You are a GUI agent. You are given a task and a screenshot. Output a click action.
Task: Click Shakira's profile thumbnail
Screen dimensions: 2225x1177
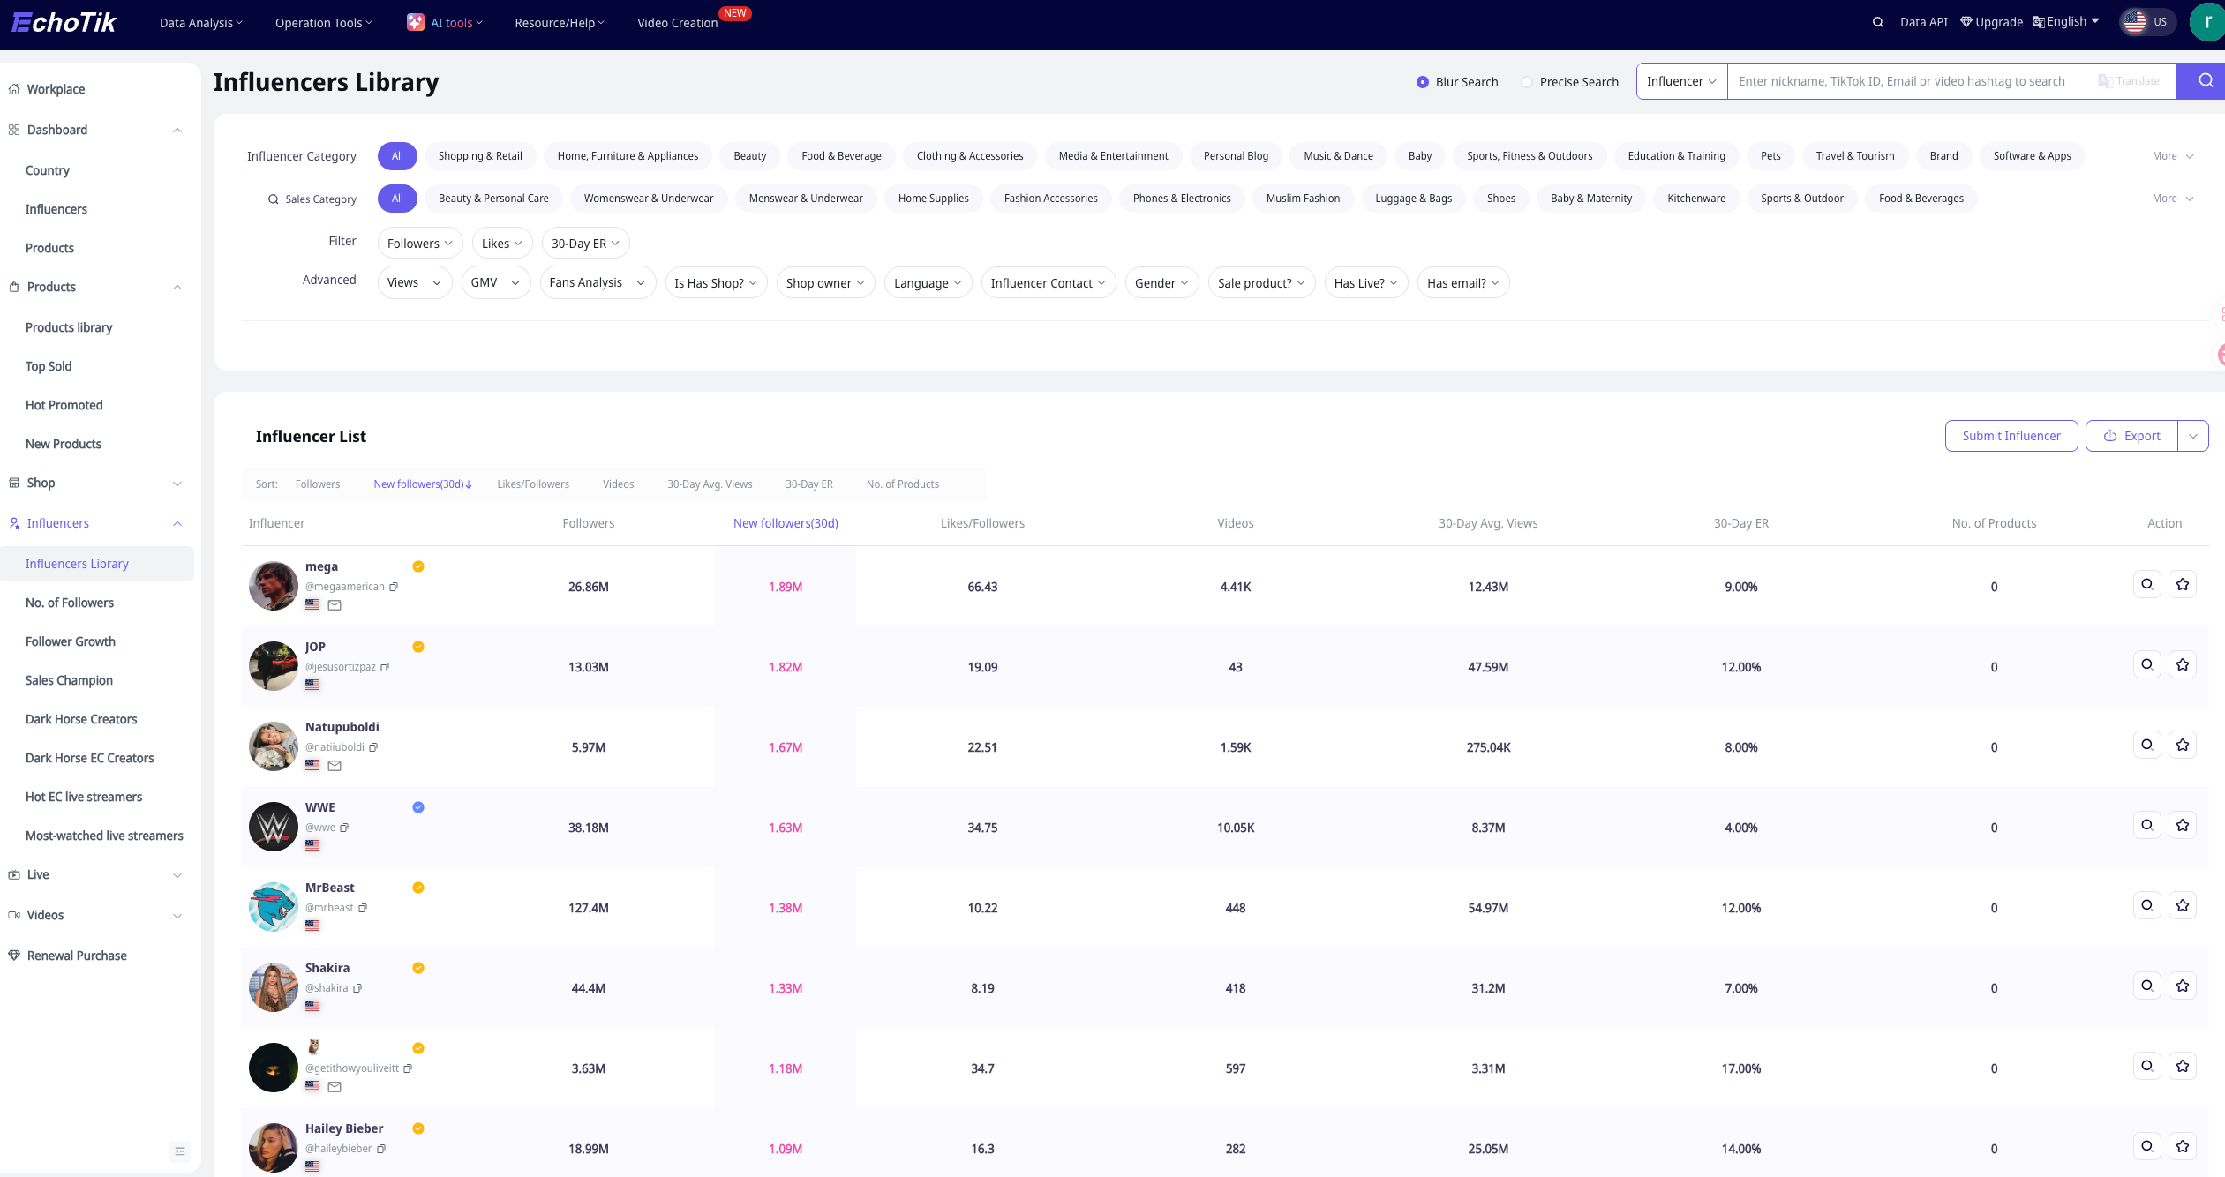[x=274, y=987]
